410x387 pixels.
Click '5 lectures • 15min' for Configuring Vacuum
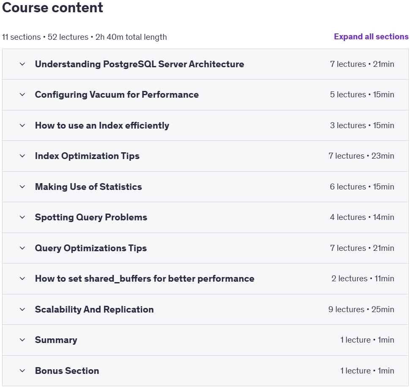(x=362, y=94)
